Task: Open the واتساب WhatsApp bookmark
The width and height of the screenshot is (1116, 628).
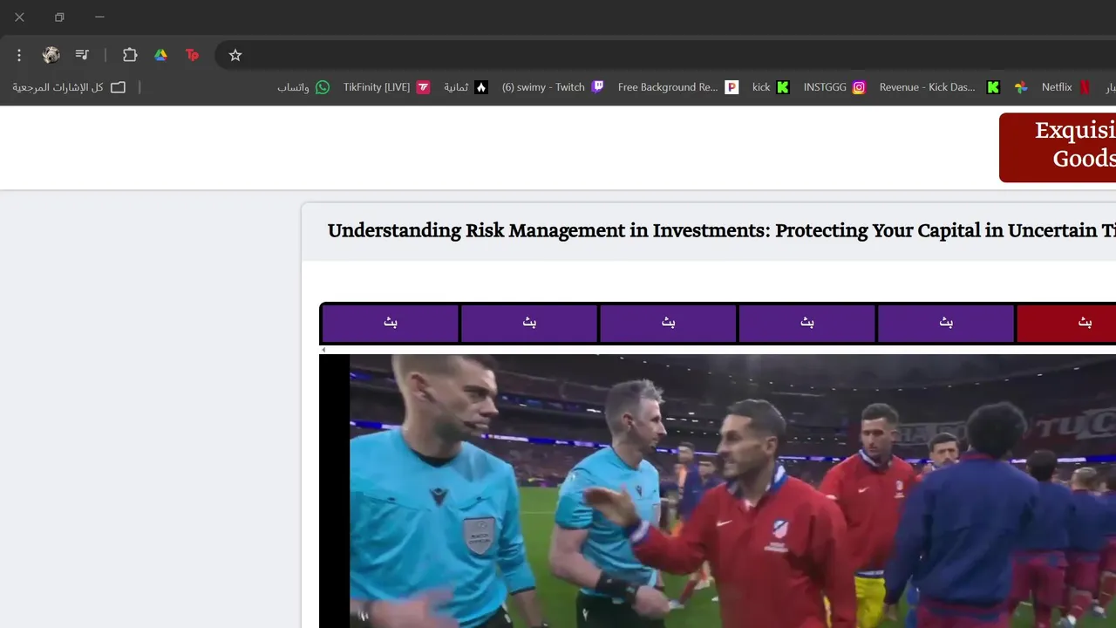Action: click(303, 87)
